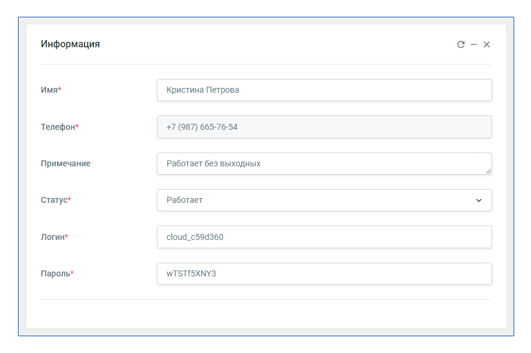Click the Пароль field showing wTSTf5XNY3
The image size is (531, 353).
pos(324,273)
